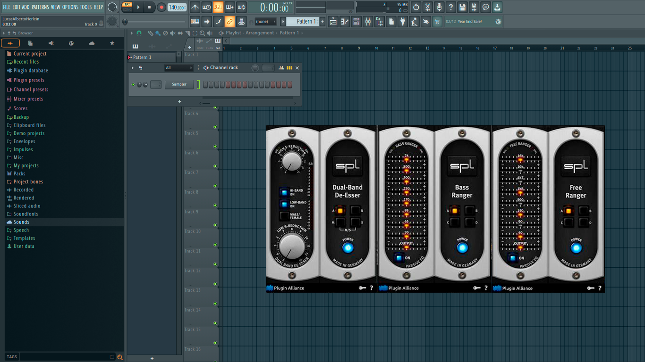
Task: Open the TOOLS menu
Action: 86,7
